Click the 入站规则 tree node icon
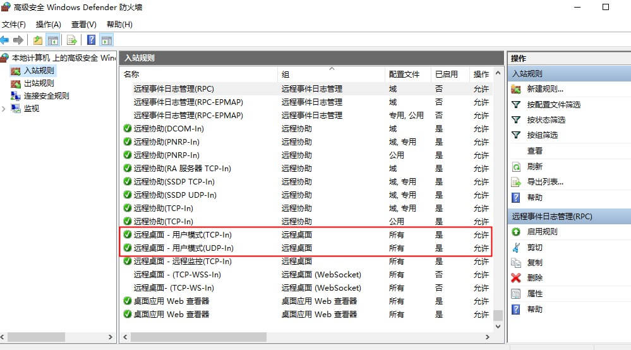 [x=16, y=71]
